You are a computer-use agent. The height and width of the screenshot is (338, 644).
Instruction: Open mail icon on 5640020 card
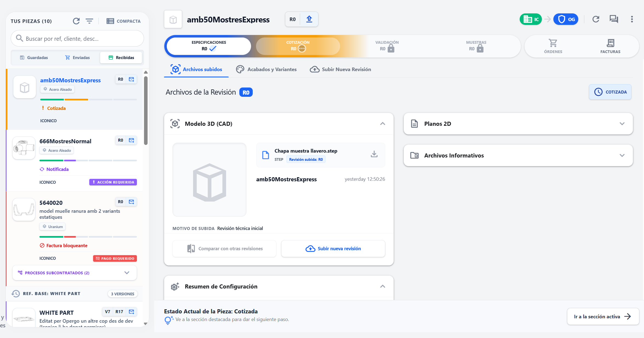pyautogui.click(x=132, y=202)
